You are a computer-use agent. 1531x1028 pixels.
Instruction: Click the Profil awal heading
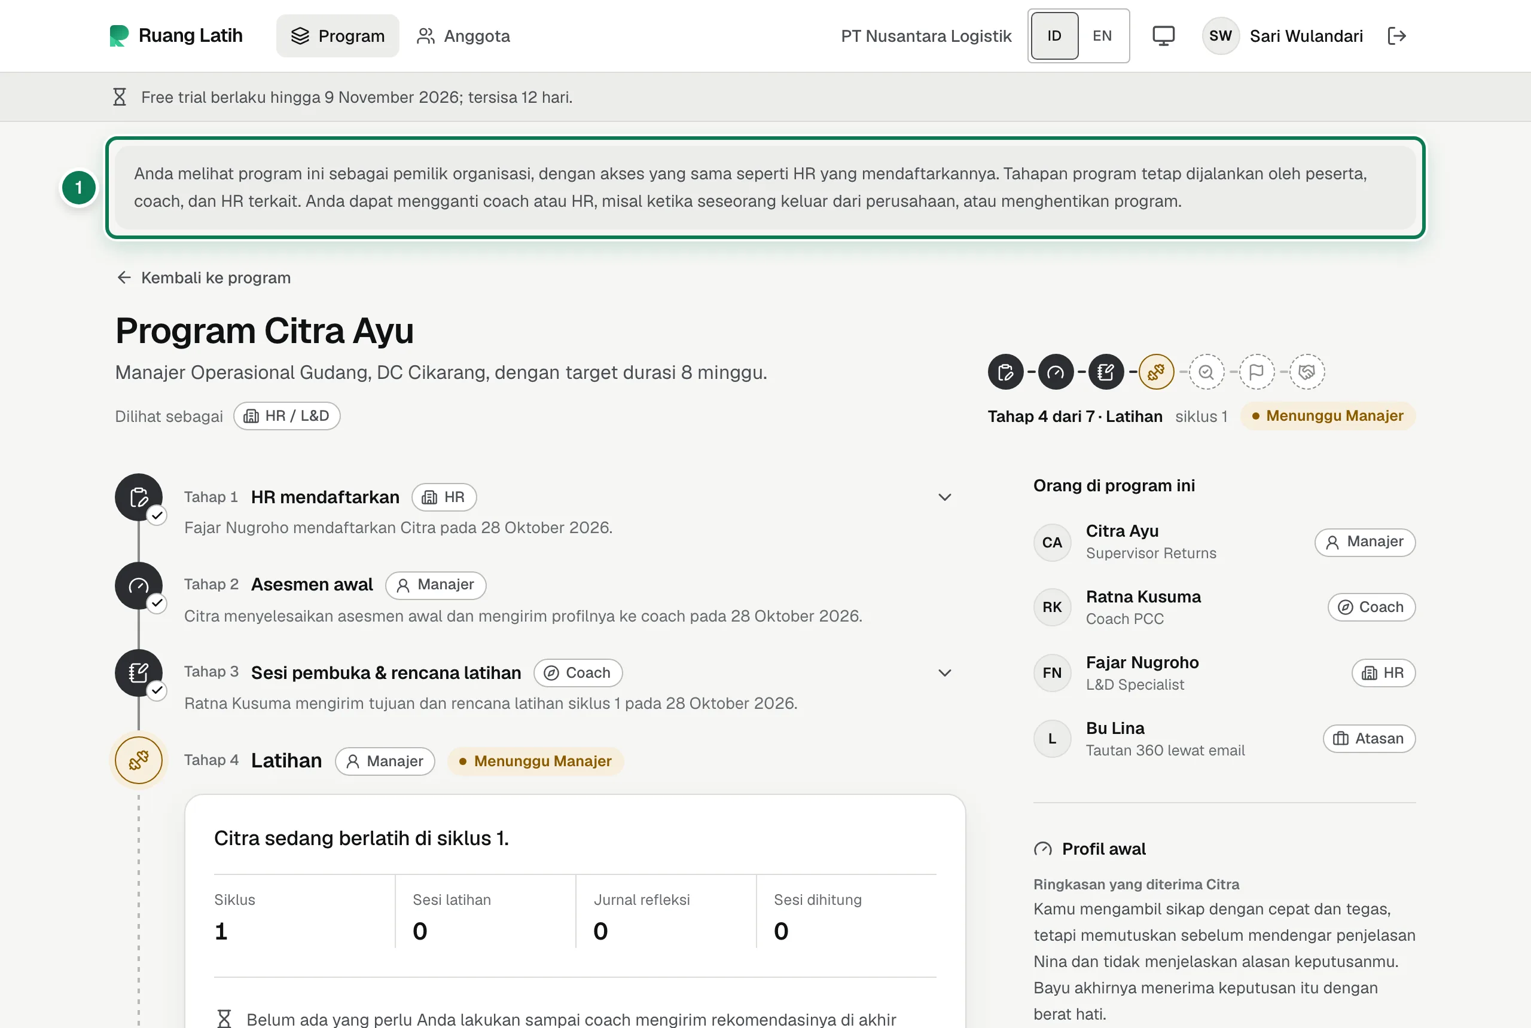(1104, 849)
